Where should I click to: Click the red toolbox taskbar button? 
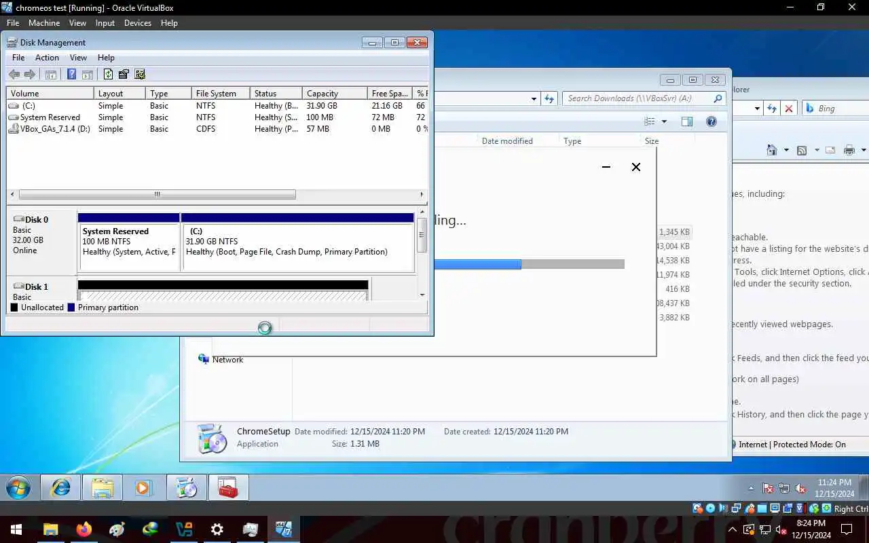point(228,487)
